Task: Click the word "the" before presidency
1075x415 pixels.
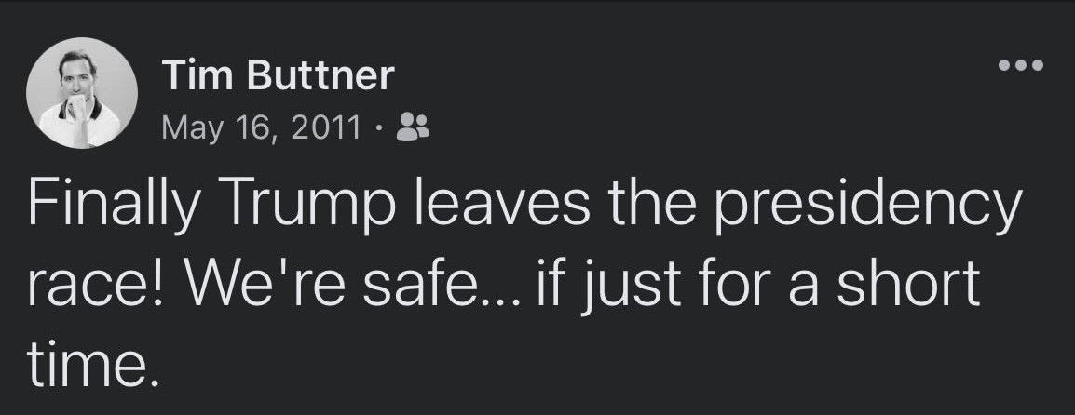Action: [x=652, y=203]
